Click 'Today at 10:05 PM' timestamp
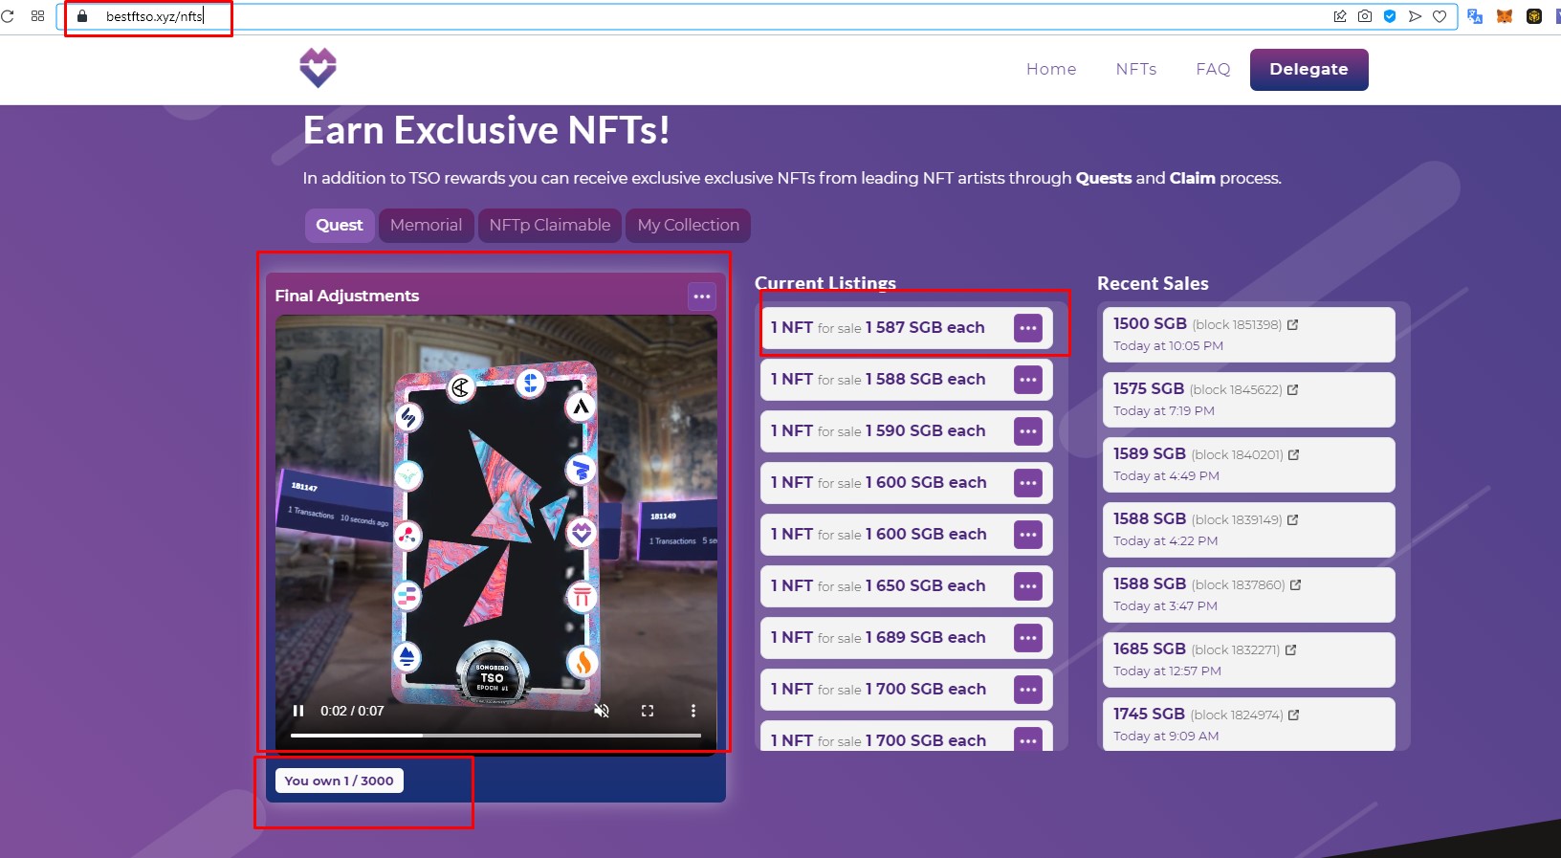This screenshot has height=858, width=1561. coord(1168,346)
